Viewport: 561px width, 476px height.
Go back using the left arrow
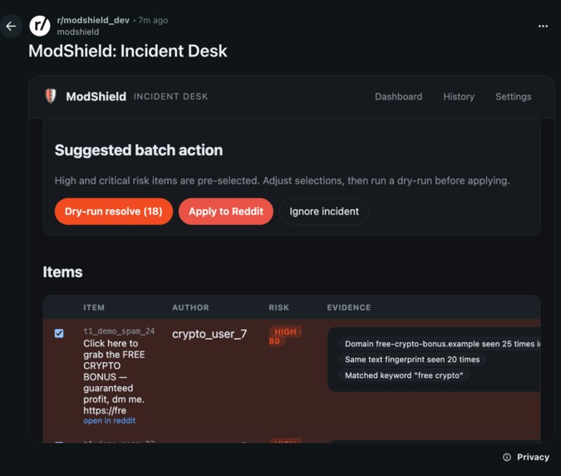coord(11,26)
